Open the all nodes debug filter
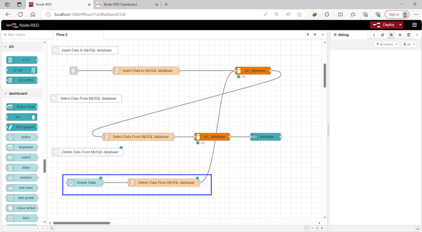This screenshot has width=422, height=232. (x=386, y=44)
